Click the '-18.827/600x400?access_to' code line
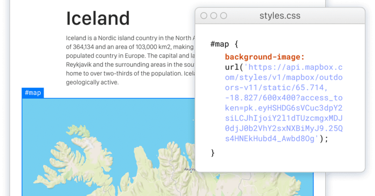This screenshot has width=375, height=196. pyautogui.click(x=284, y=98)
